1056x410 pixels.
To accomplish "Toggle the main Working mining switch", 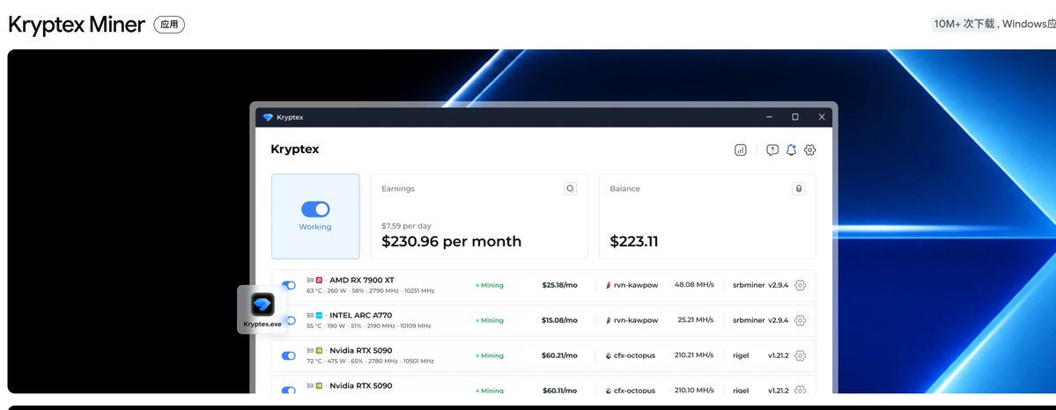I will coord(315,209).
